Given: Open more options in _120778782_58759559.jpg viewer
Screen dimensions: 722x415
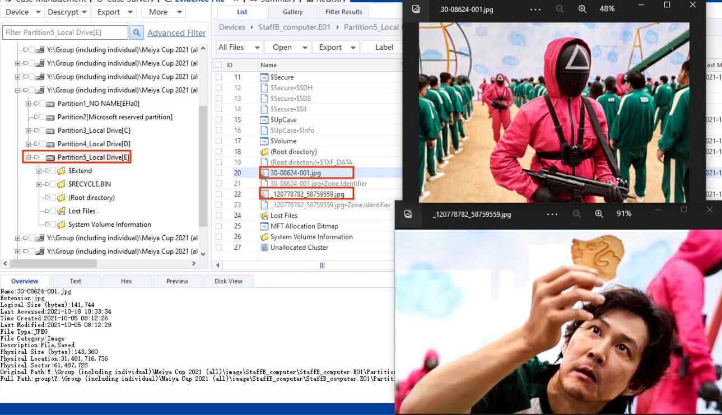Looking at the screenshot, I should (552, 214).
